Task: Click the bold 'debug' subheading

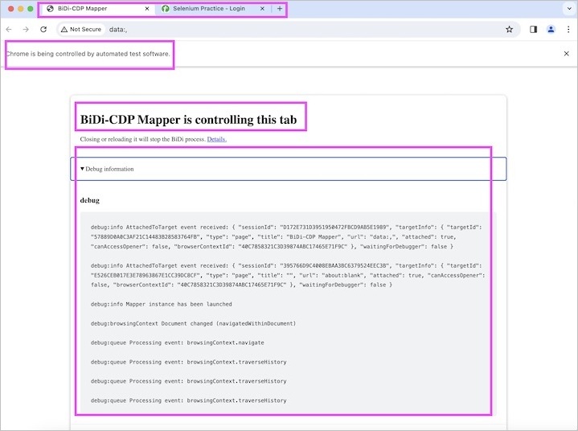Action: coord(89,200)
